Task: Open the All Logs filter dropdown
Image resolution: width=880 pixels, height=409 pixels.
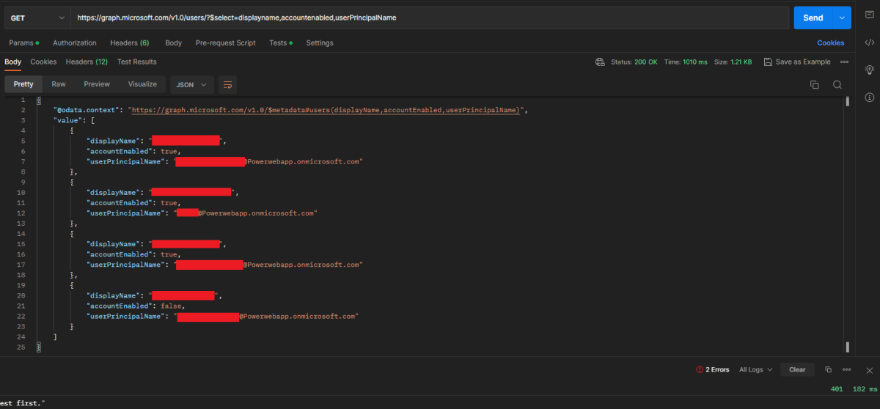Action: coord(755,369)
